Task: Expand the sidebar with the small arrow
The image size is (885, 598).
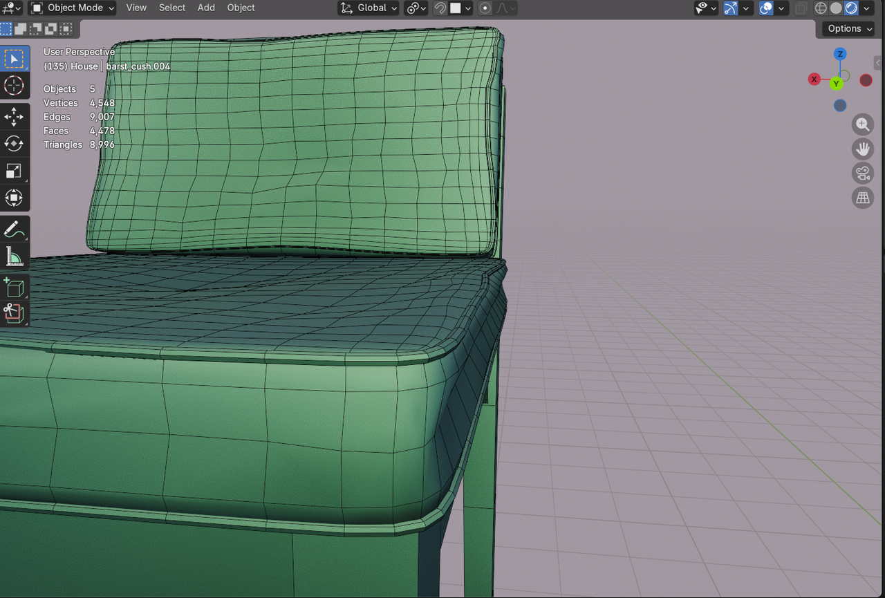Action: (x=878, y=63)
